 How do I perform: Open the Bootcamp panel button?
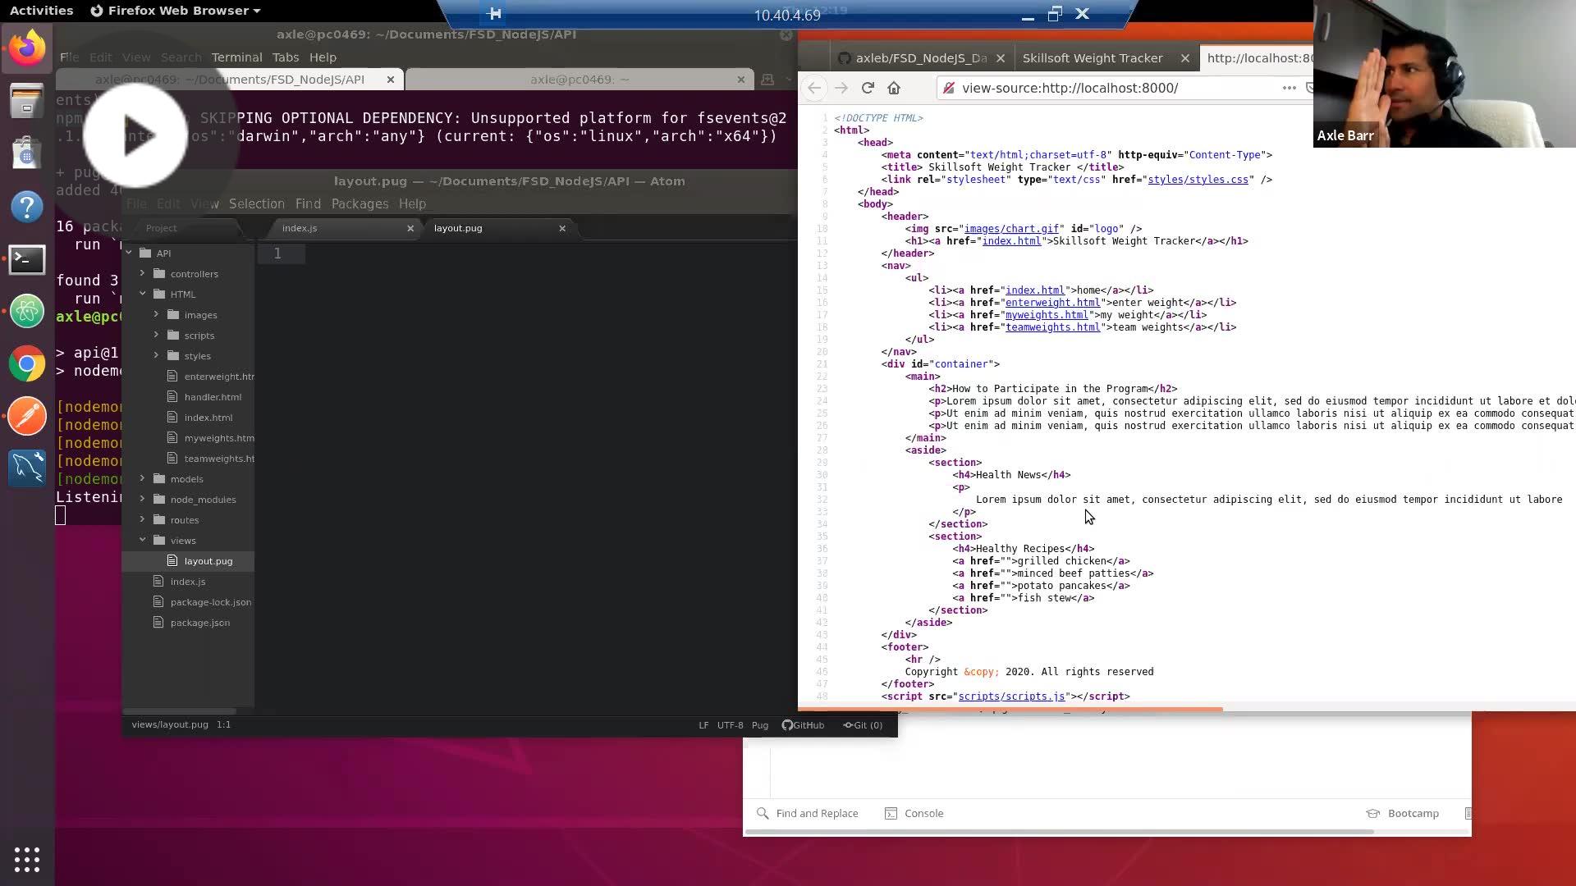[x=1402, y=813]
